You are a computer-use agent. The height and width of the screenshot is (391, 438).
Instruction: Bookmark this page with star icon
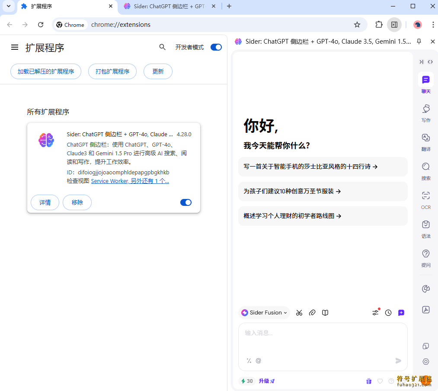(357, 25)
